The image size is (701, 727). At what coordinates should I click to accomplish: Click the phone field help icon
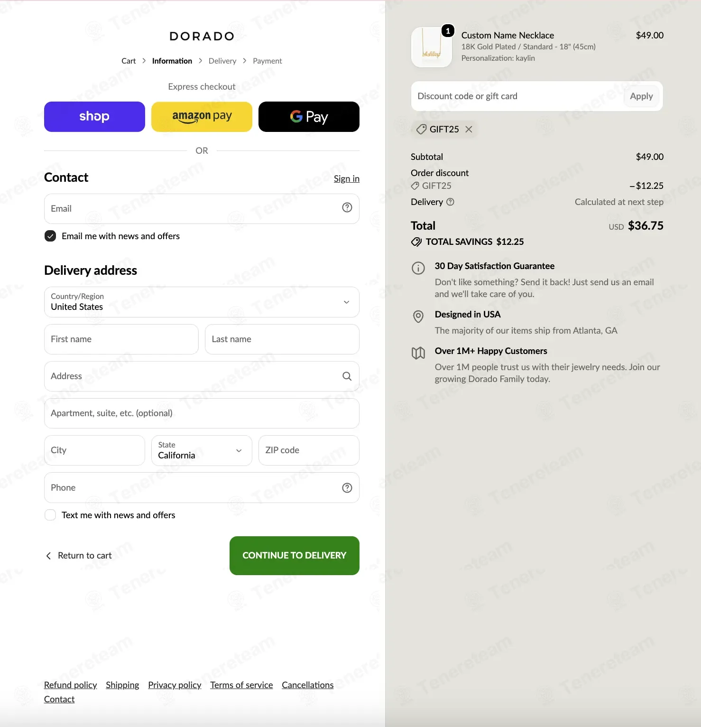click(347, 488)
